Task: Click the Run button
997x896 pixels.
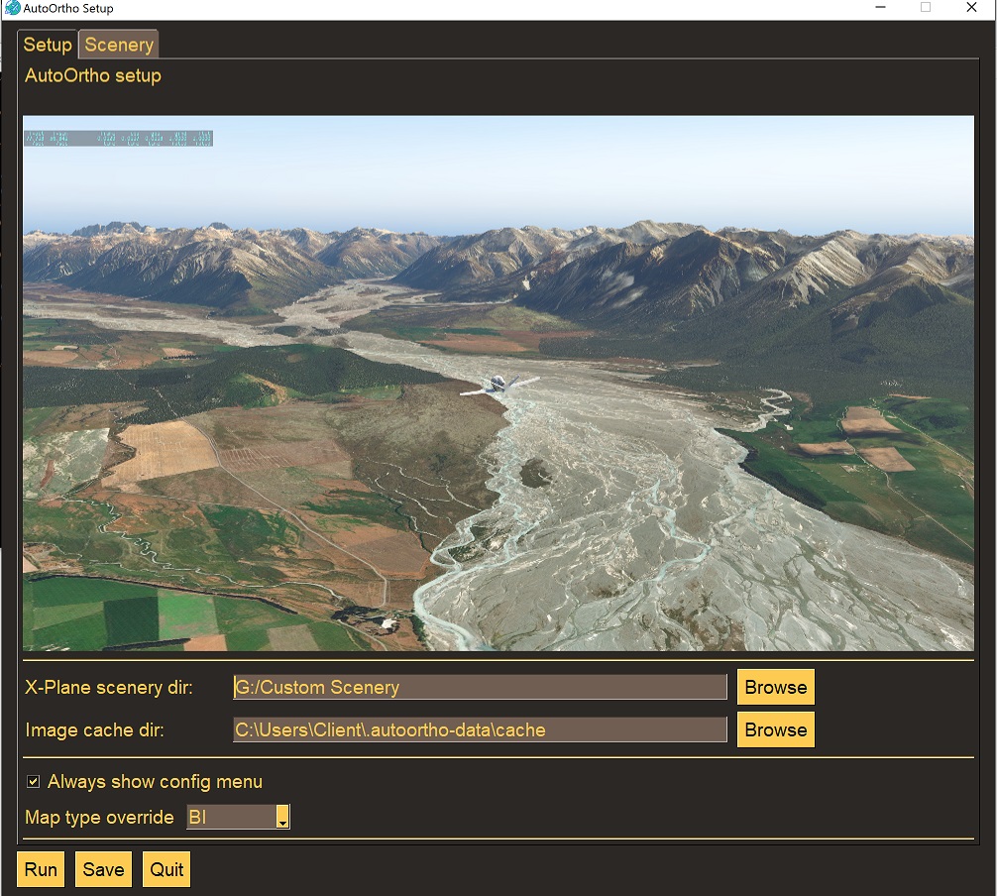Action: (x=41, y=869)
